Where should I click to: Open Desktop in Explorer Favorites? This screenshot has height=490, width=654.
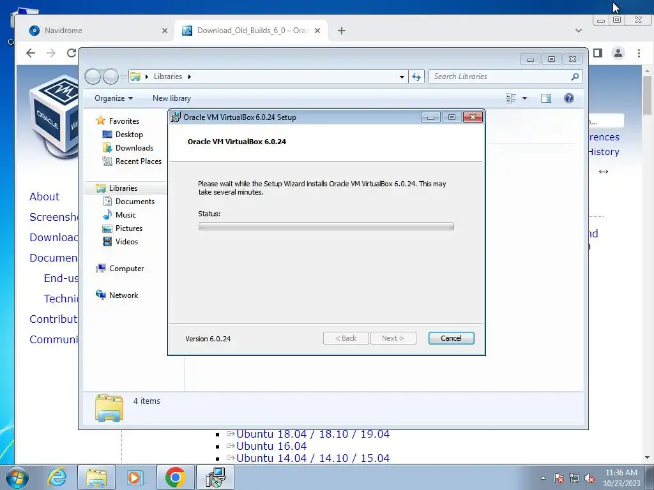[129, 134]
